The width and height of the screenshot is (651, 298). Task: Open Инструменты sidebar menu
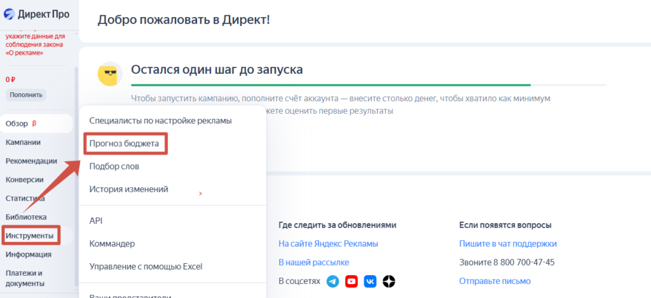coord(30,236)
